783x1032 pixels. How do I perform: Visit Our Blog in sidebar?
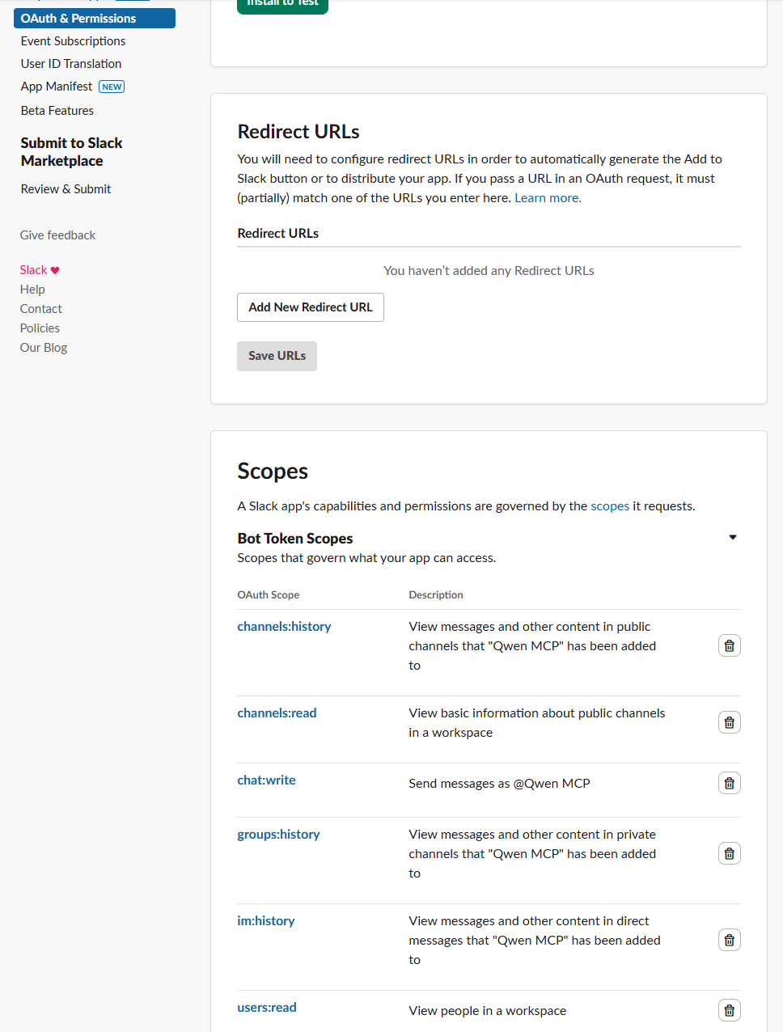tap(44, 348)
